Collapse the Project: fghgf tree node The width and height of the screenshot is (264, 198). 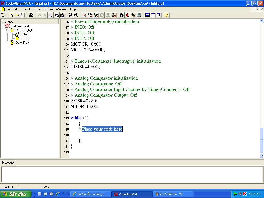point(7,30)
